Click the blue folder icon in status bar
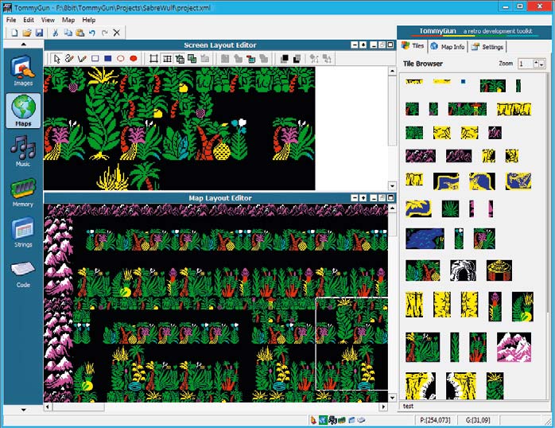This screenshot has height=428, width=555. tap(351, 420)
